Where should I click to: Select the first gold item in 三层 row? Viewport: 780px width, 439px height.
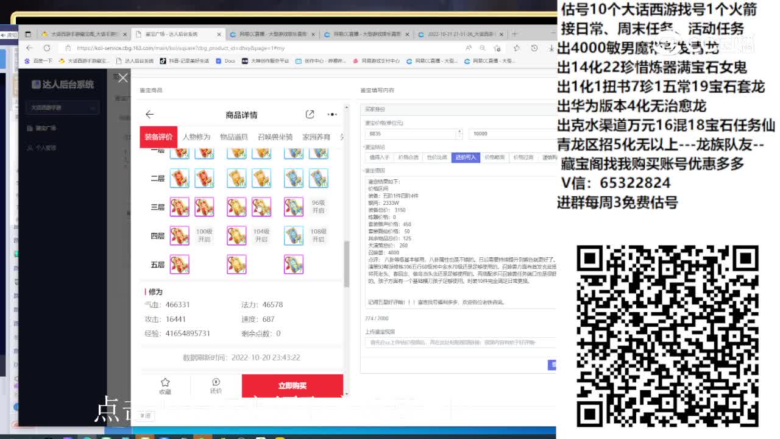236,207
